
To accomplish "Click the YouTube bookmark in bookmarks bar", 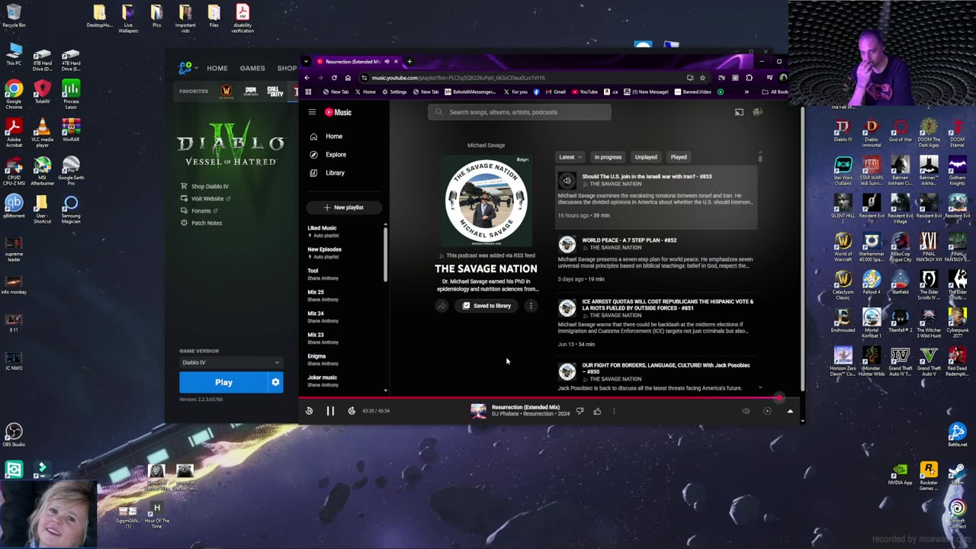I will (x=585, y=92).
